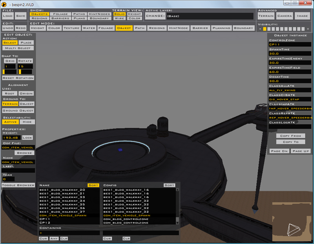Switch to Height edit mode

pos(37,28)
